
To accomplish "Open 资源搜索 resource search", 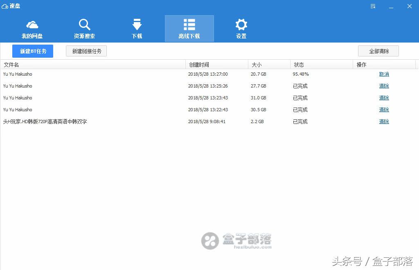I will point(84,28).
